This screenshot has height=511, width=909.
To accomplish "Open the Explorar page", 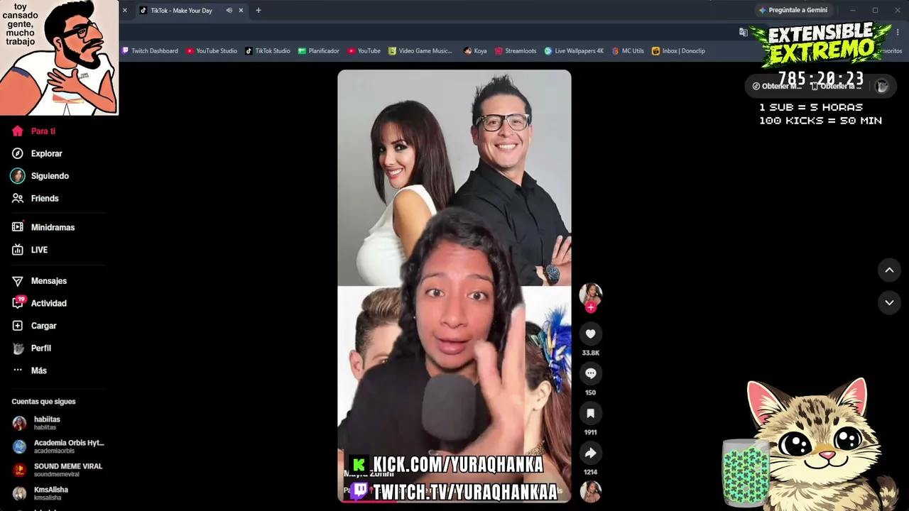I will click(x=37, y=153).
